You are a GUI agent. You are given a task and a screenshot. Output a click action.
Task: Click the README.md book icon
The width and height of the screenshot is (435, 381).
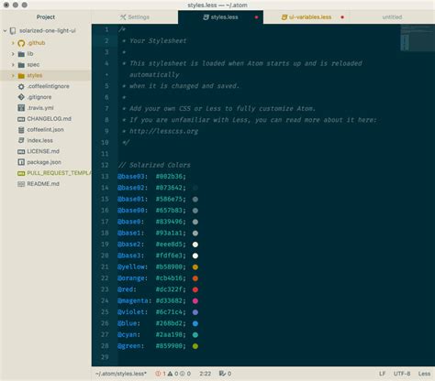pyautogui.click(x=21, y=184)
